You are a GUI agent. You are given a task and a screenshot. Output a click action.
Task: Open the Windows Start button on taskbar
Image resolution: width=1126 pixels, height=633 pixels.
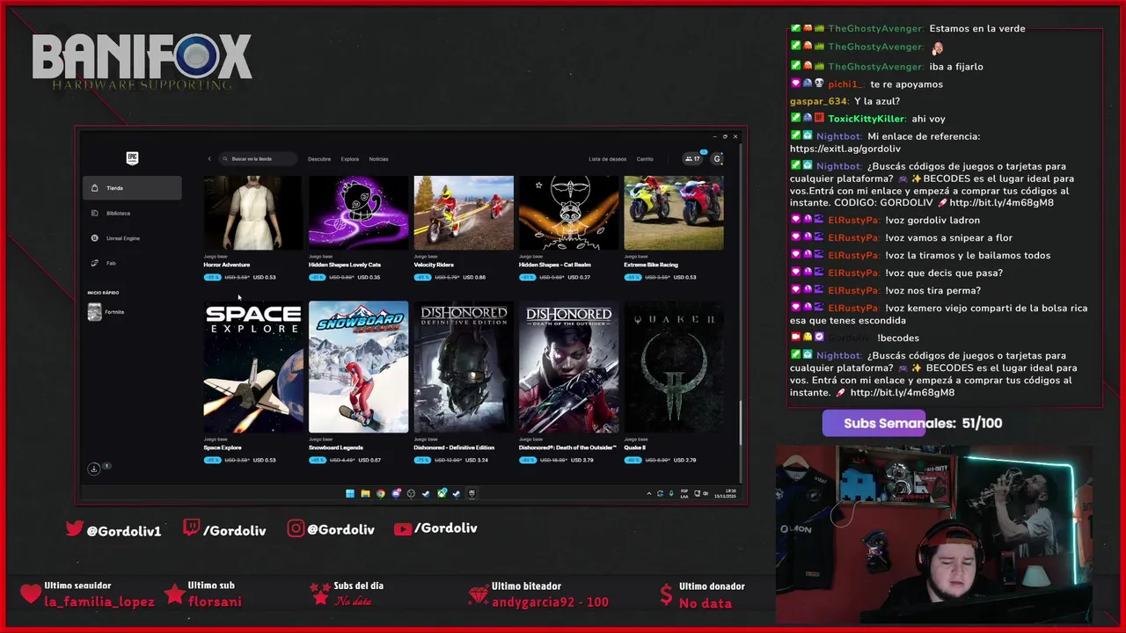(x=350, y=493)
